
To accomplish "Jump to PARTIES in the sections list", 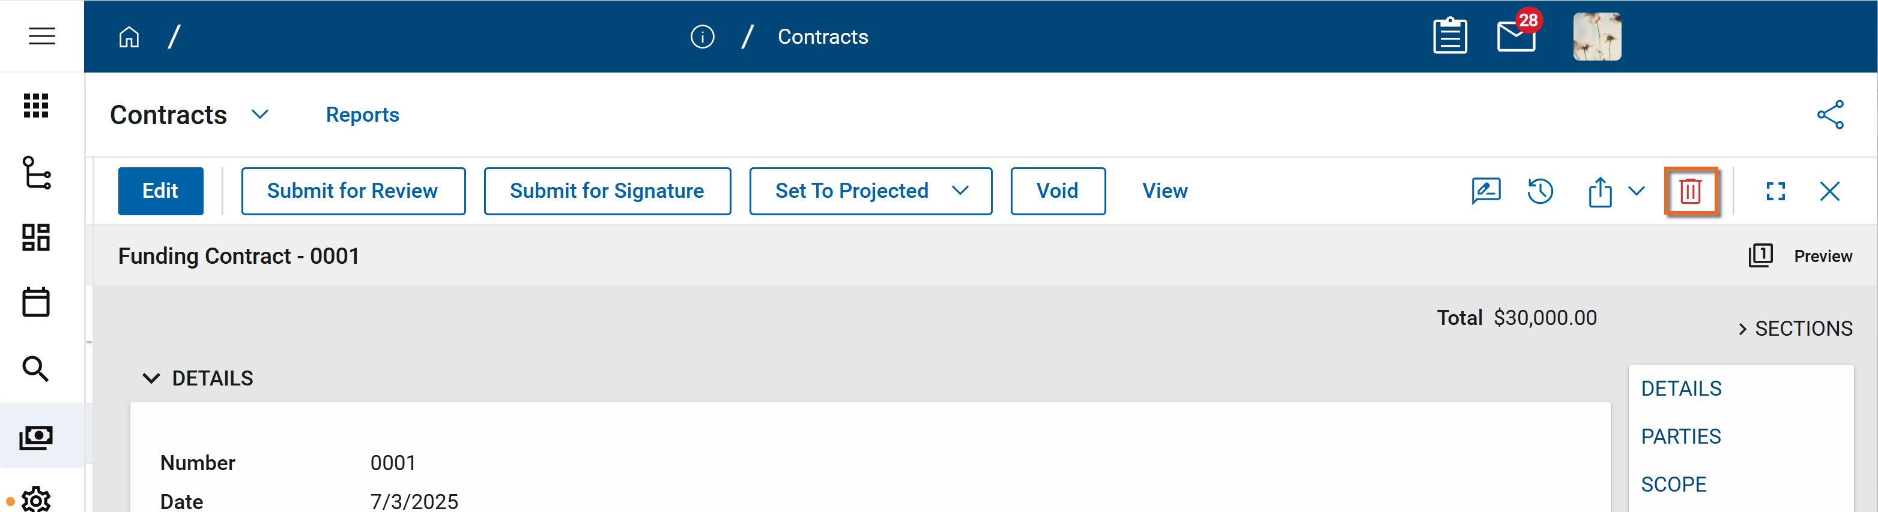I will [x=1680, y=436].
